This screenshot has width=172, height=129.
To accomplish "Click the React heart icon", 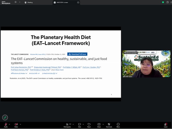I will tap(89, 124).
